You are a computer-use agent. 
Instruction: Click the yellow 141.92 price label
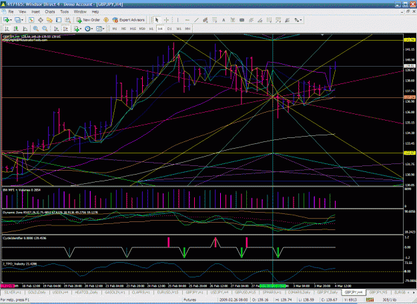[410, 40]
